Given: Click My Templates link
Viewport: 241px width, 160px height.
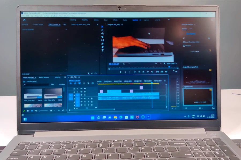Looking at the screenshot, I should click(x=191, y=34).
